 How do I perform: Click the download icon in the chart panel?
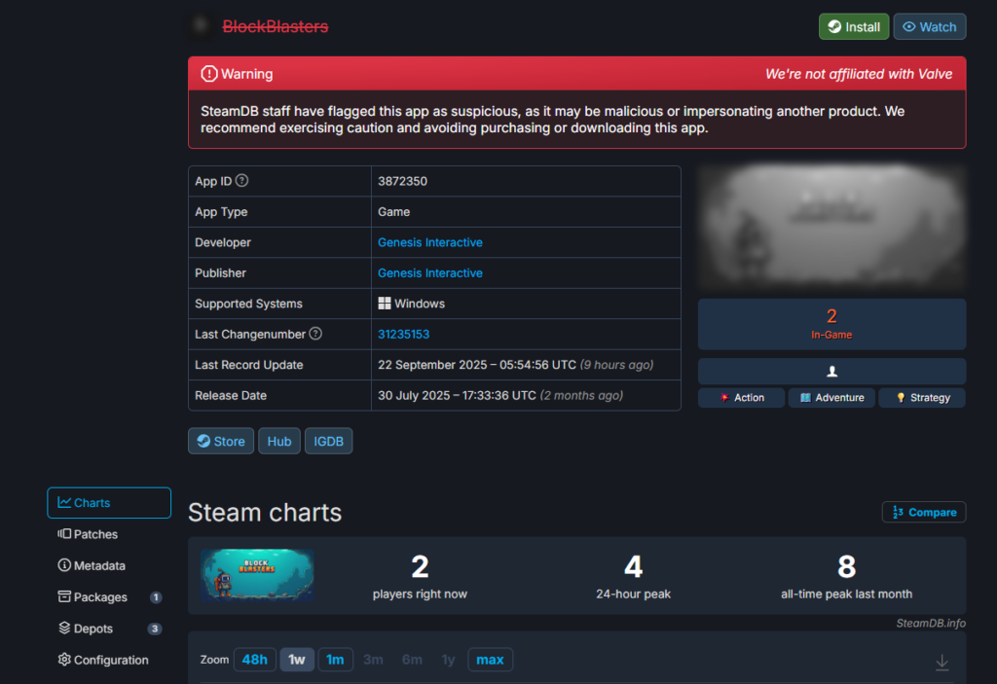coord(942,662)
